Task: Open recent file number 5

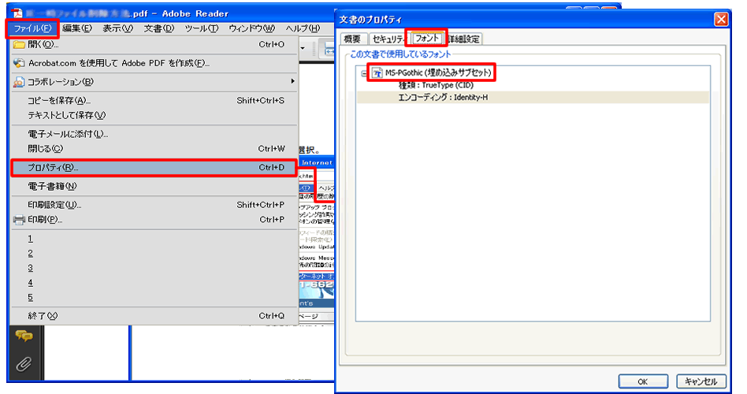Action: [154, 298]
